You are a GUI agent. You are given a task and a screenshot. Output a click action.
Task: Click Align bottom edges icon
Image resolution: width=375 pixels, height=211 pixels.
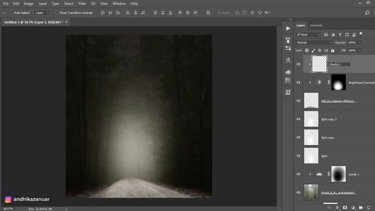[x=118, y=13]
